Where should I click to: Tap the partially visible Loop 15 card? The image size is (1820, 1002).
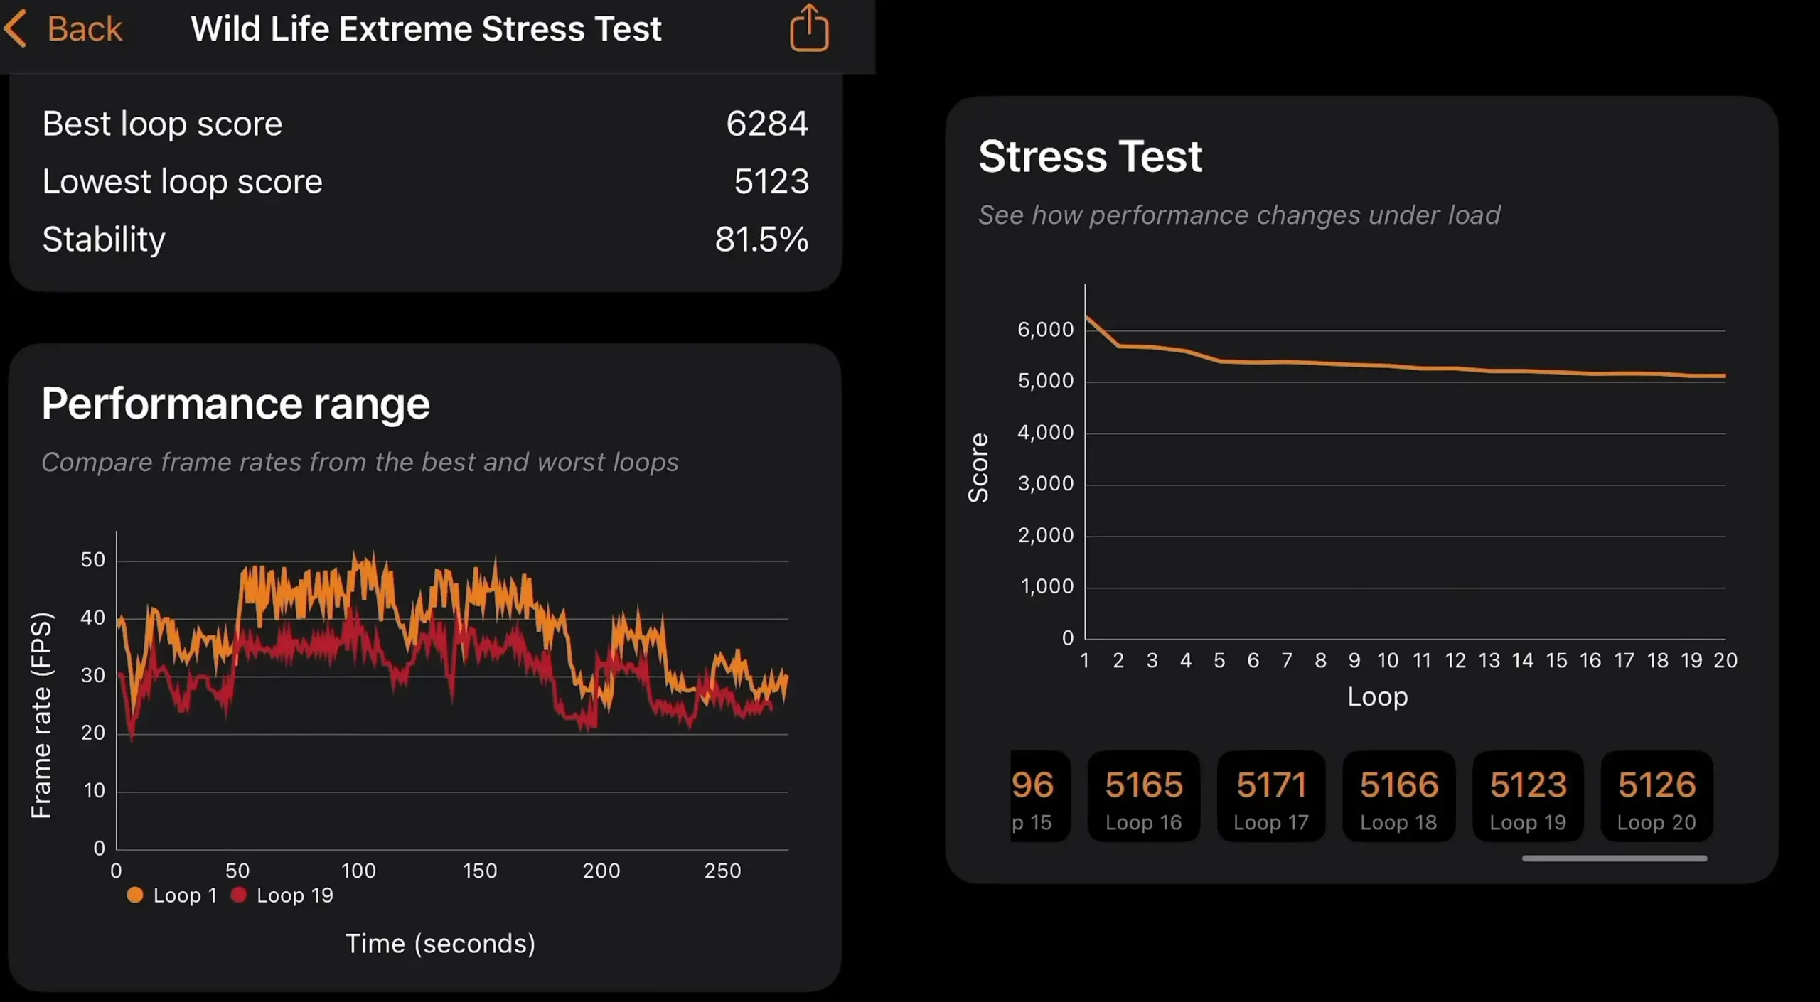tap(1040, 797)
